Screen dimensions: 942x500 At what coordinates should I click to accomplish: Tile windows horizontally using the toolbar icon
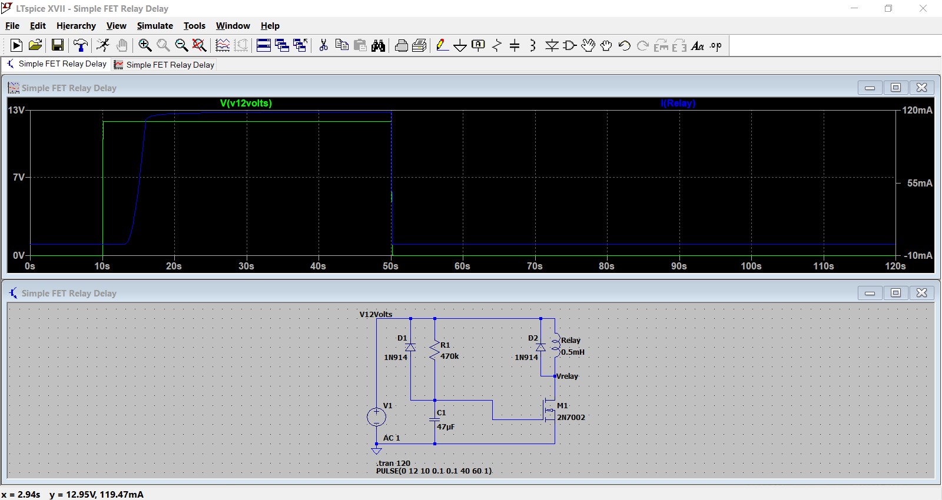[264, 45]
